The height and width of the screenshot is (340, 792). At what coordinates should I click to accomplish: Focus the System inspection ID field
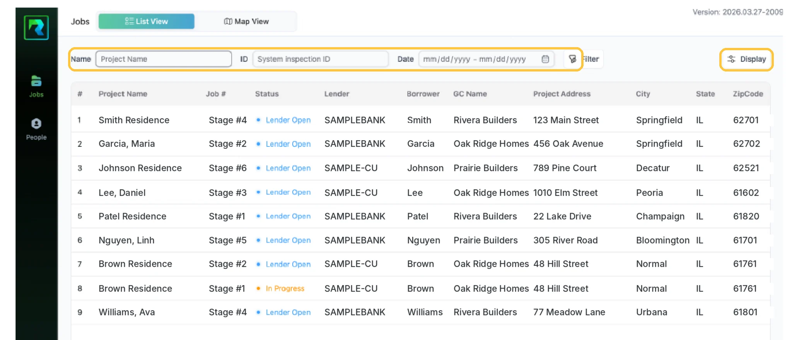[321, 59]
